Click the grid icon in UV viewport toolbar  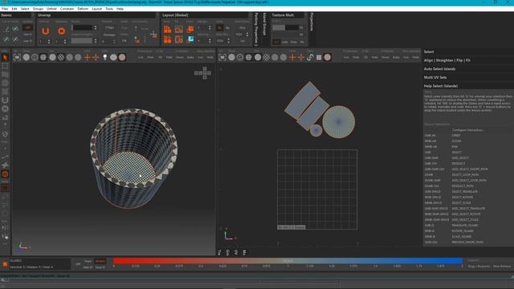(319, 57)
